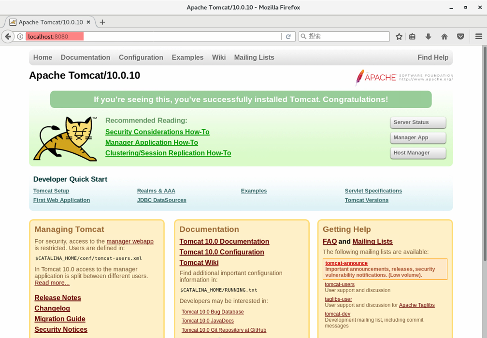Open Documentation in Tomcat navigation bar
The width and height of the screenshot is (487, 338).
click(86, 57)
